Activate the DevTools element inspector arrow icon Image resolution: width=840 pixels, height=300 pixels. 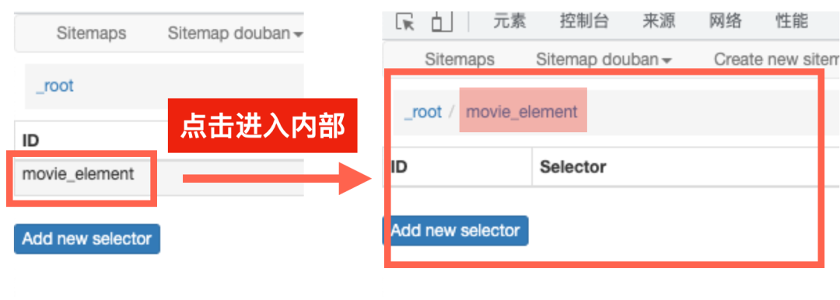pos(405,22)
